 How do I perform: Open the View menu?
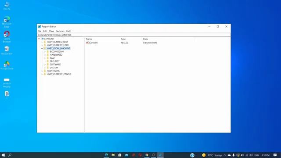51,31
